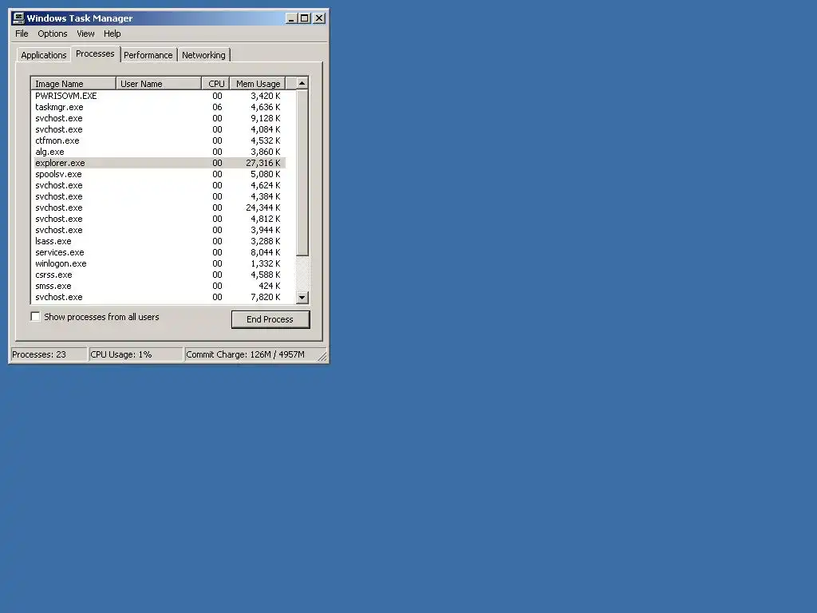Click the 27,316 K memory value

263,163
